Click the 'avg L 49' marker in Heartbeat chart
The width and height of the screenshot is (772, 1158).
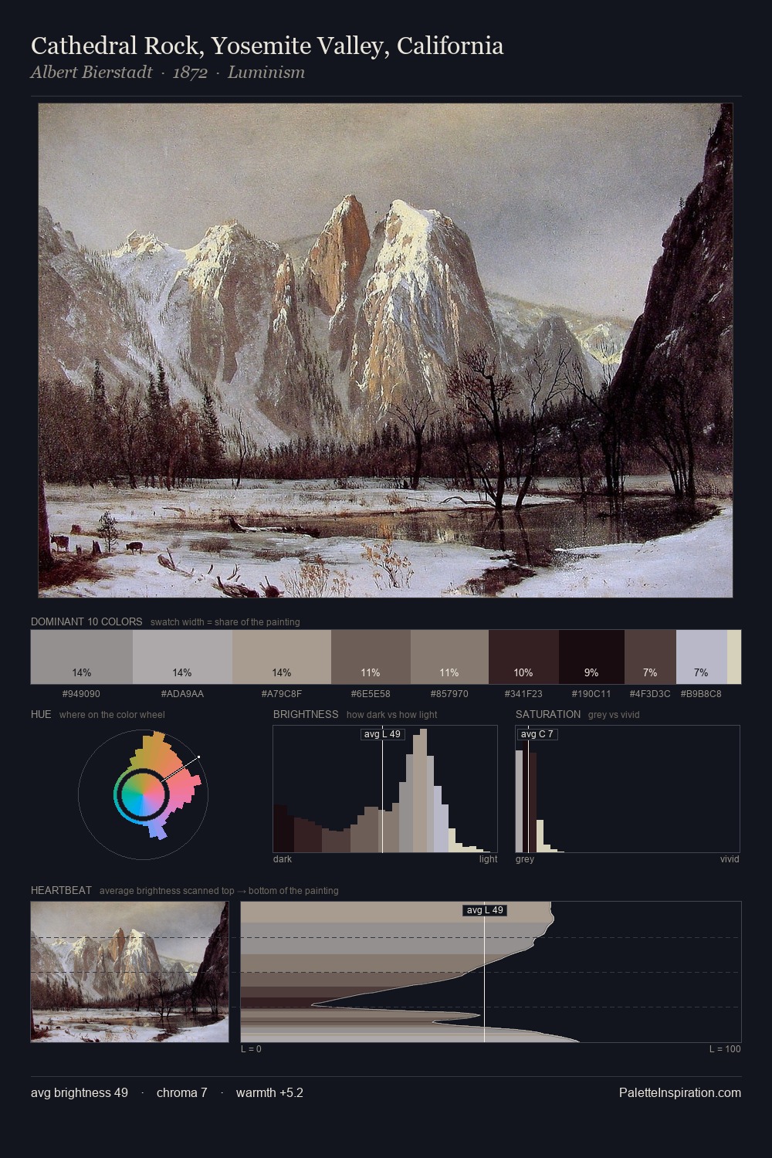tap(485, 910)
